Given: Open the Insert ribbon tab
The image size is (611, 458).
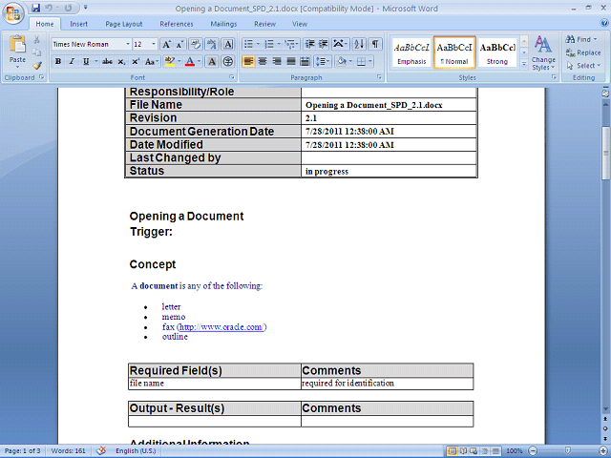Looking at the screenshot, I should pyautogui.click(x=78, y=24).
